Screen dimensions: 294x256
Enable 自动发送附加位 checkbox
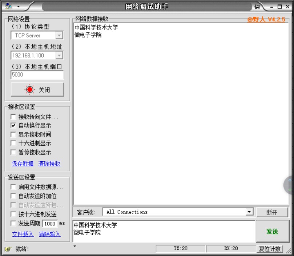point(13,196)
